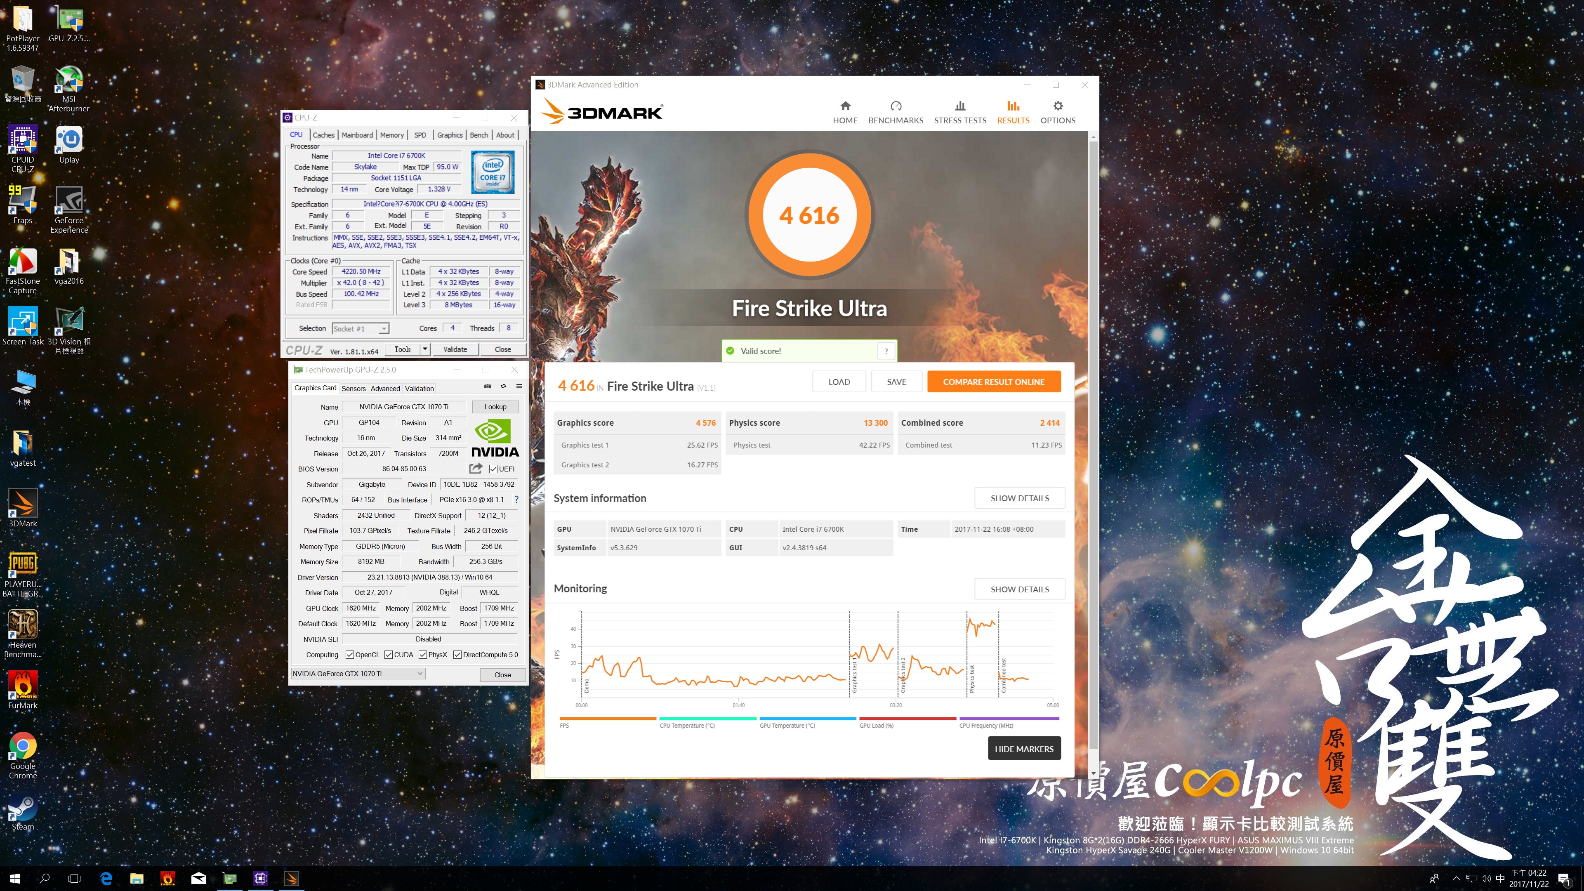Screen dimensions: 1584x891
Task: Toggle PhysX checkbox in GPU-Z
Action: pos(422,655)
